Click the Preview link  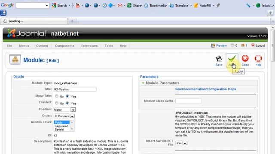(221, 46)
